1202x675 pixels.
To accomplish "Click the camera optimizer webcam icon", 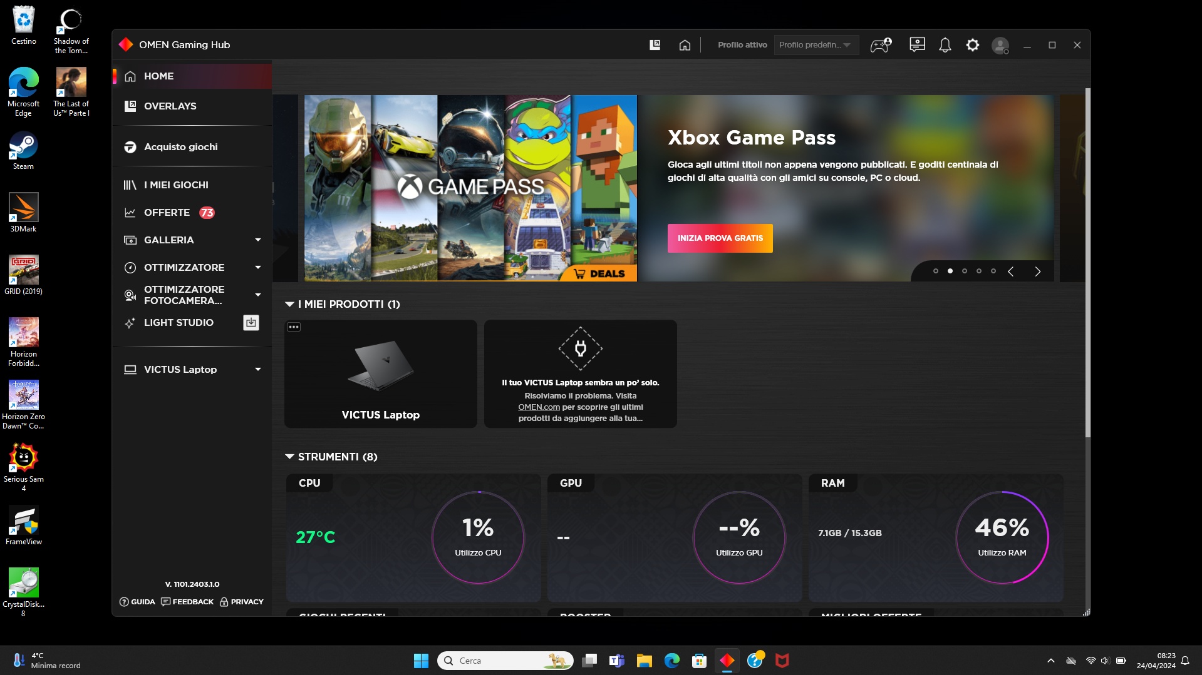I will tap(130, 295).
